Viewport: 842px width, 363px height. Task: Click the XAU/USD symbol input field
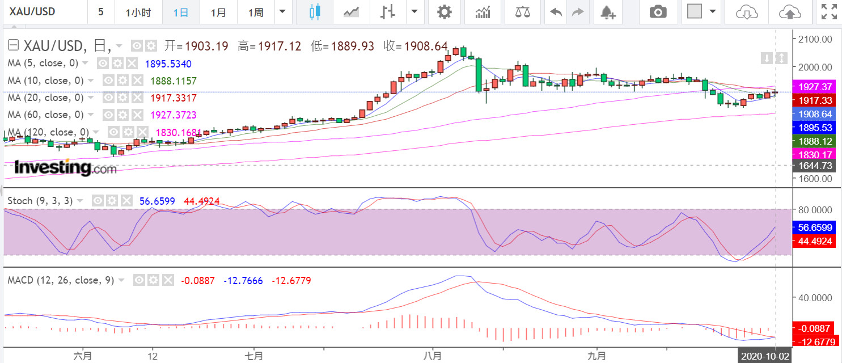tap(43, 12)
